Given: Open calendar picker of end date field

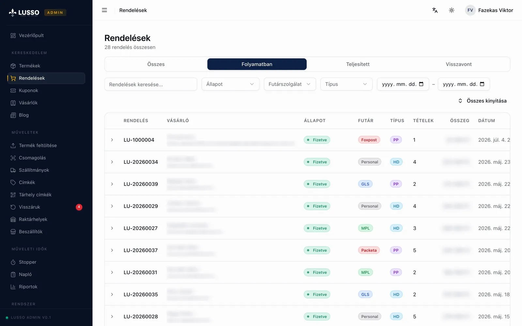Looking at the screenshot, I should [x=482, y=84].
